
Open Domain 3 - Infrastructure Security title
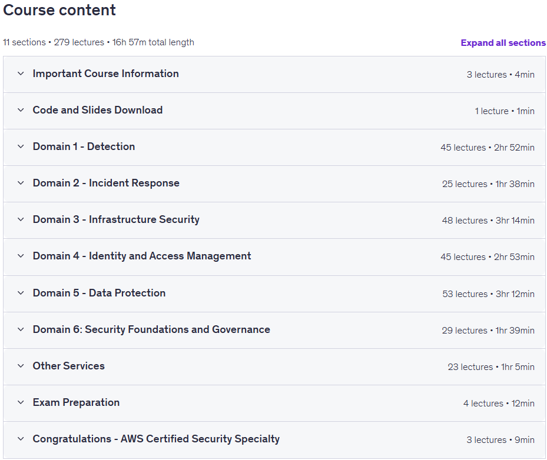pos(116,219)
